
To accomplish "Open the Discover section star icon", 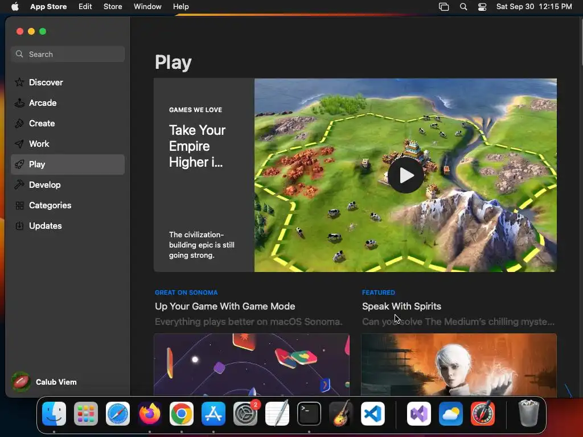I will pos(19,82).
